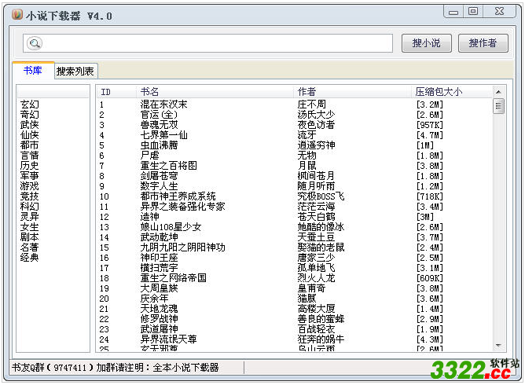Screen dimensions: 525x385
Task: Select the book 兽魂无双
Action: (x=159, y=125)
